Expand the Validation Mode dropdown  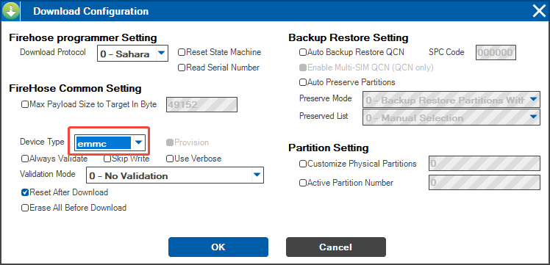[x=175, y=175]
